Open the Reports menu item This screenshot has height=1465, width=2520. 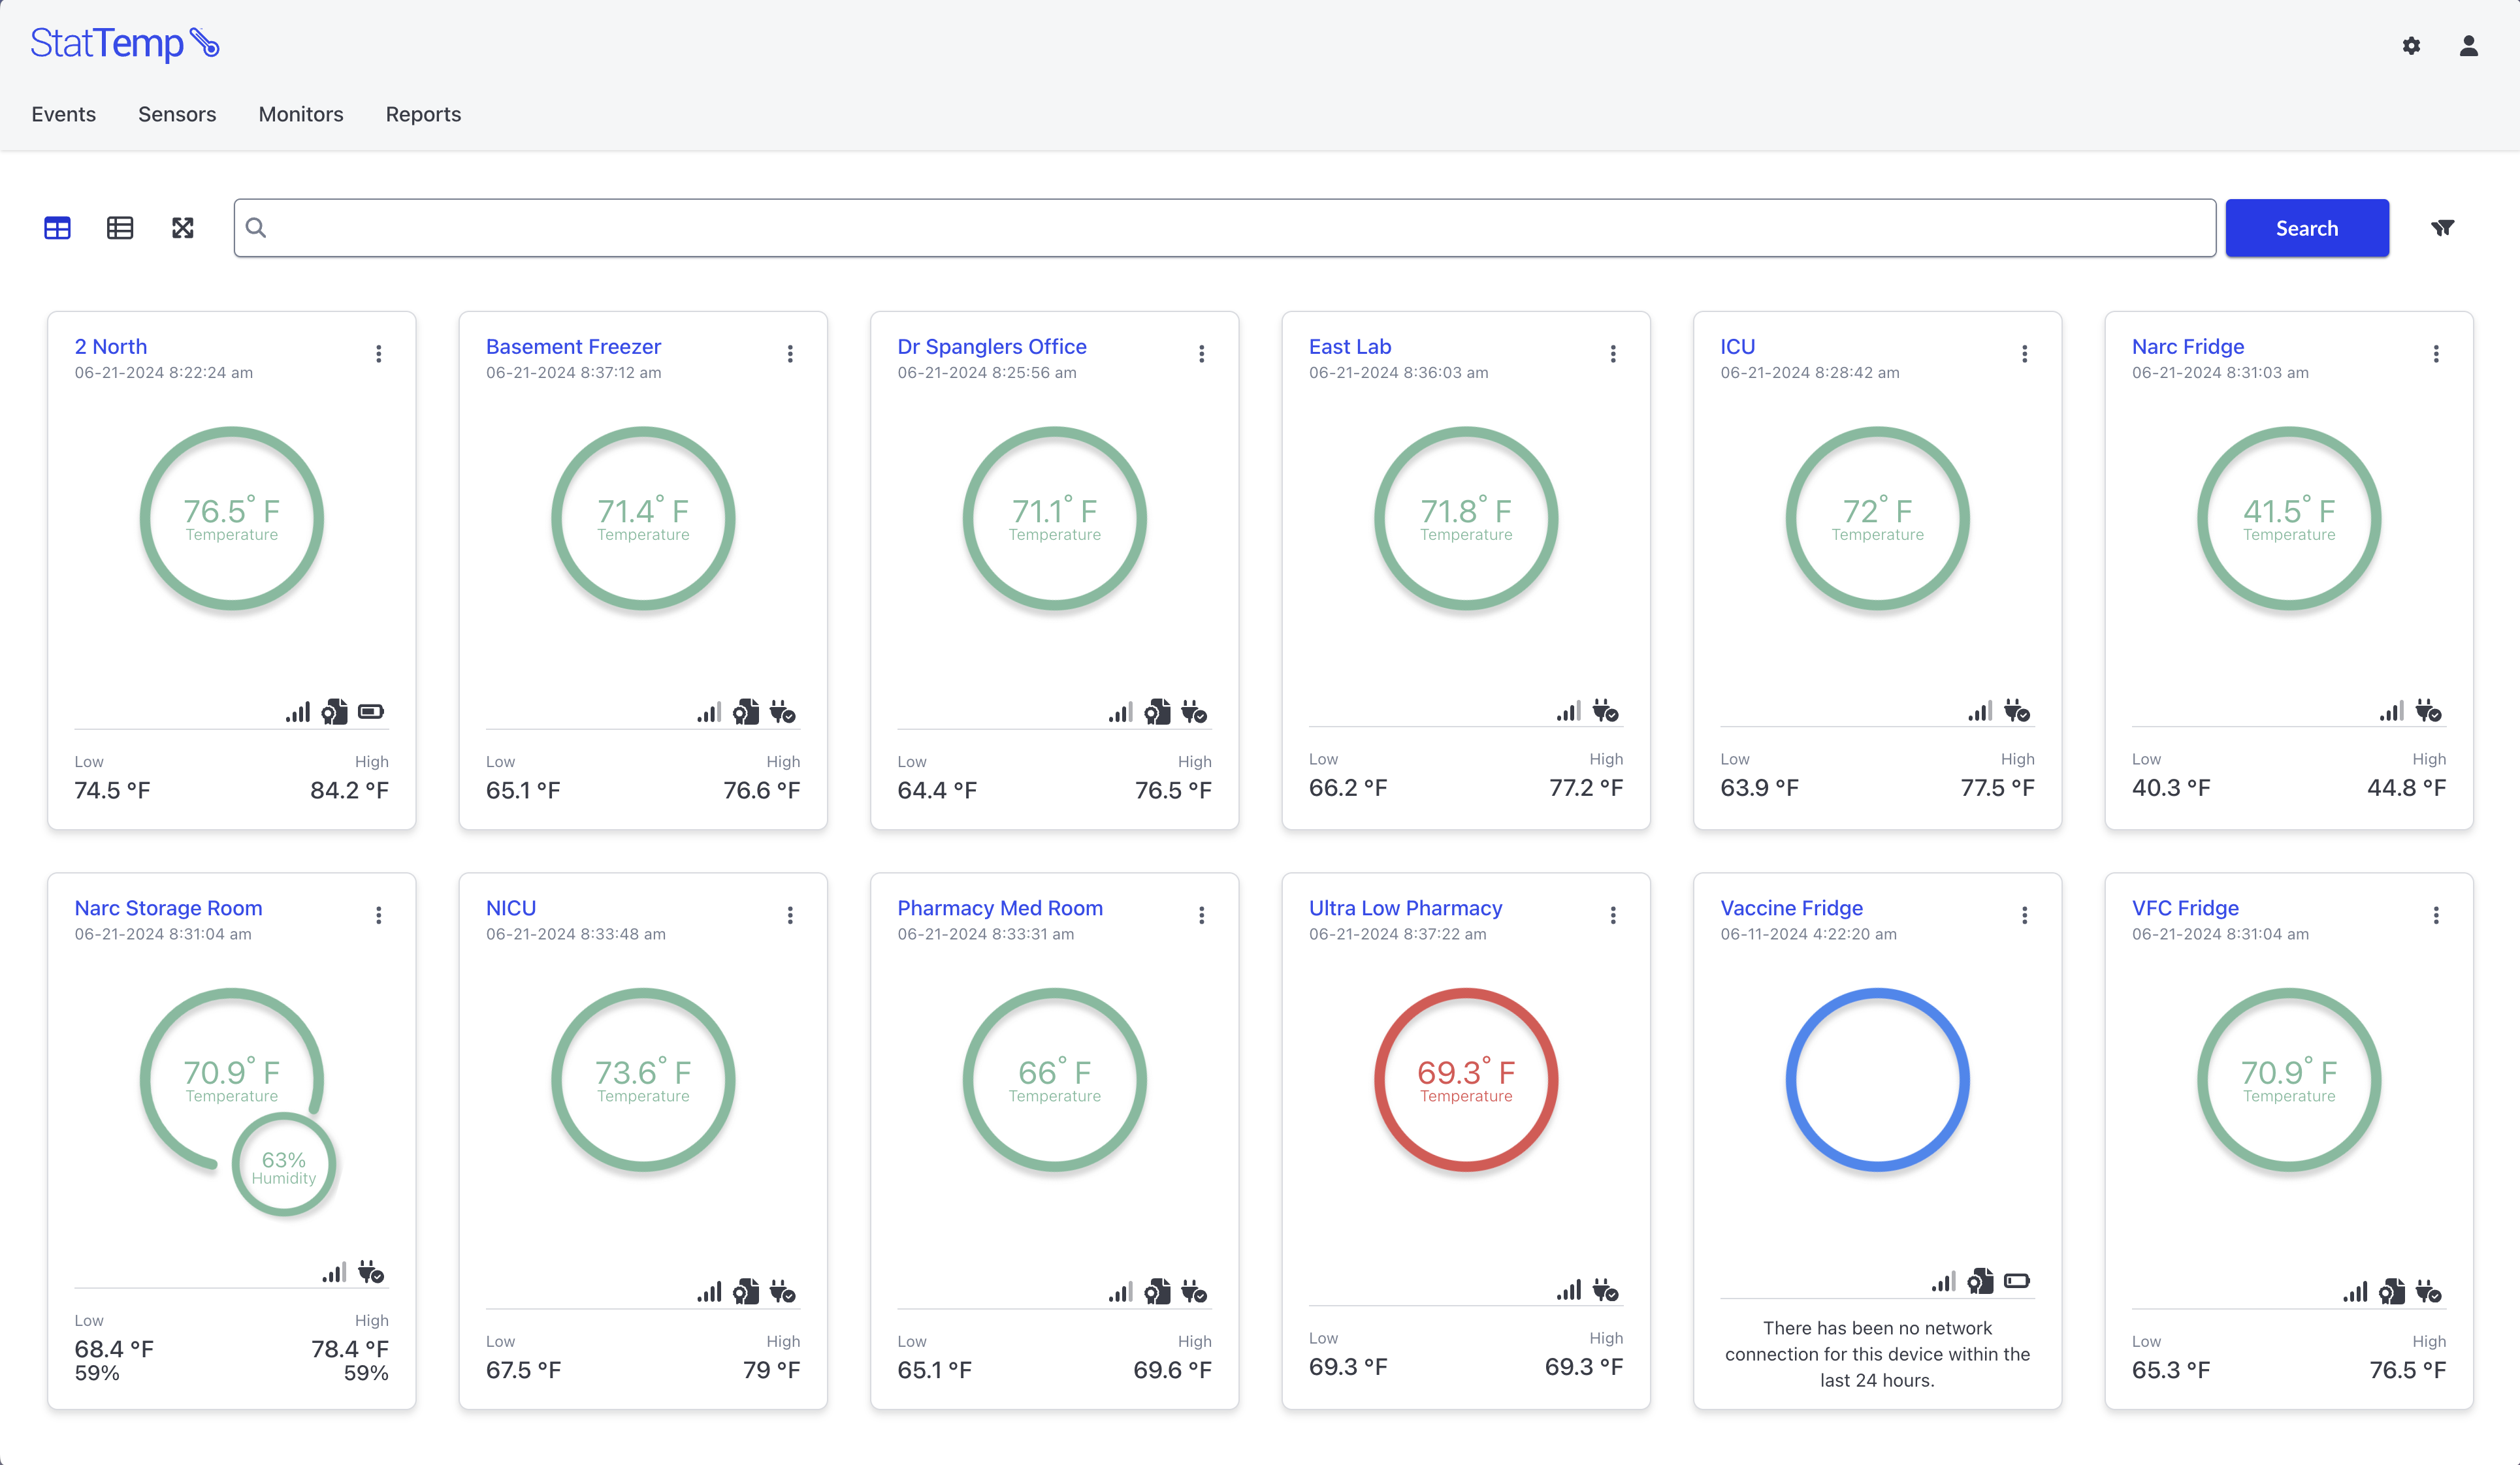[423, 114]
